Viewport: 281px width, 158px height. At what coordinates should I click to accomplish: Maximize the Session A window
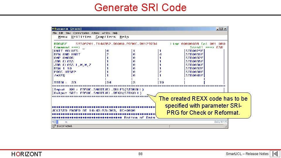(x=221, y=29)
